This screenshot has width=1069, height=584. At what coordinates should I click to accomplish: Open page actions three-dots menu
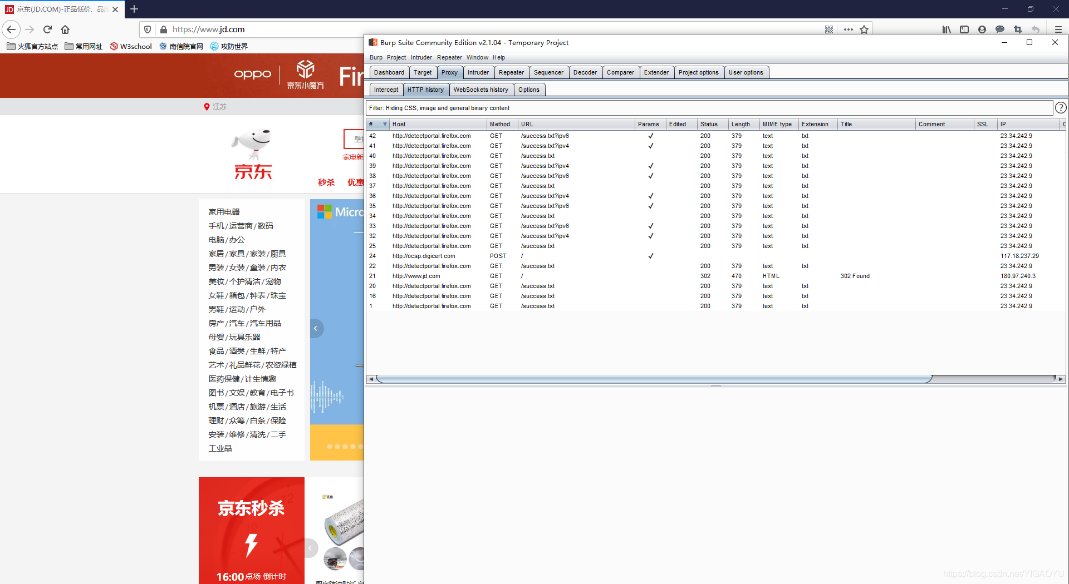click(x=848, y=29)
